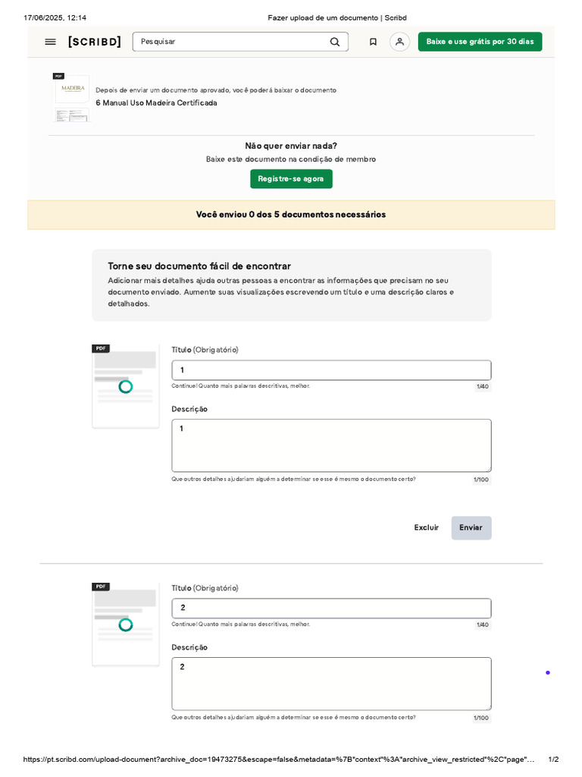Click the second document's PDF thumbnail

(x=126, y=624)
